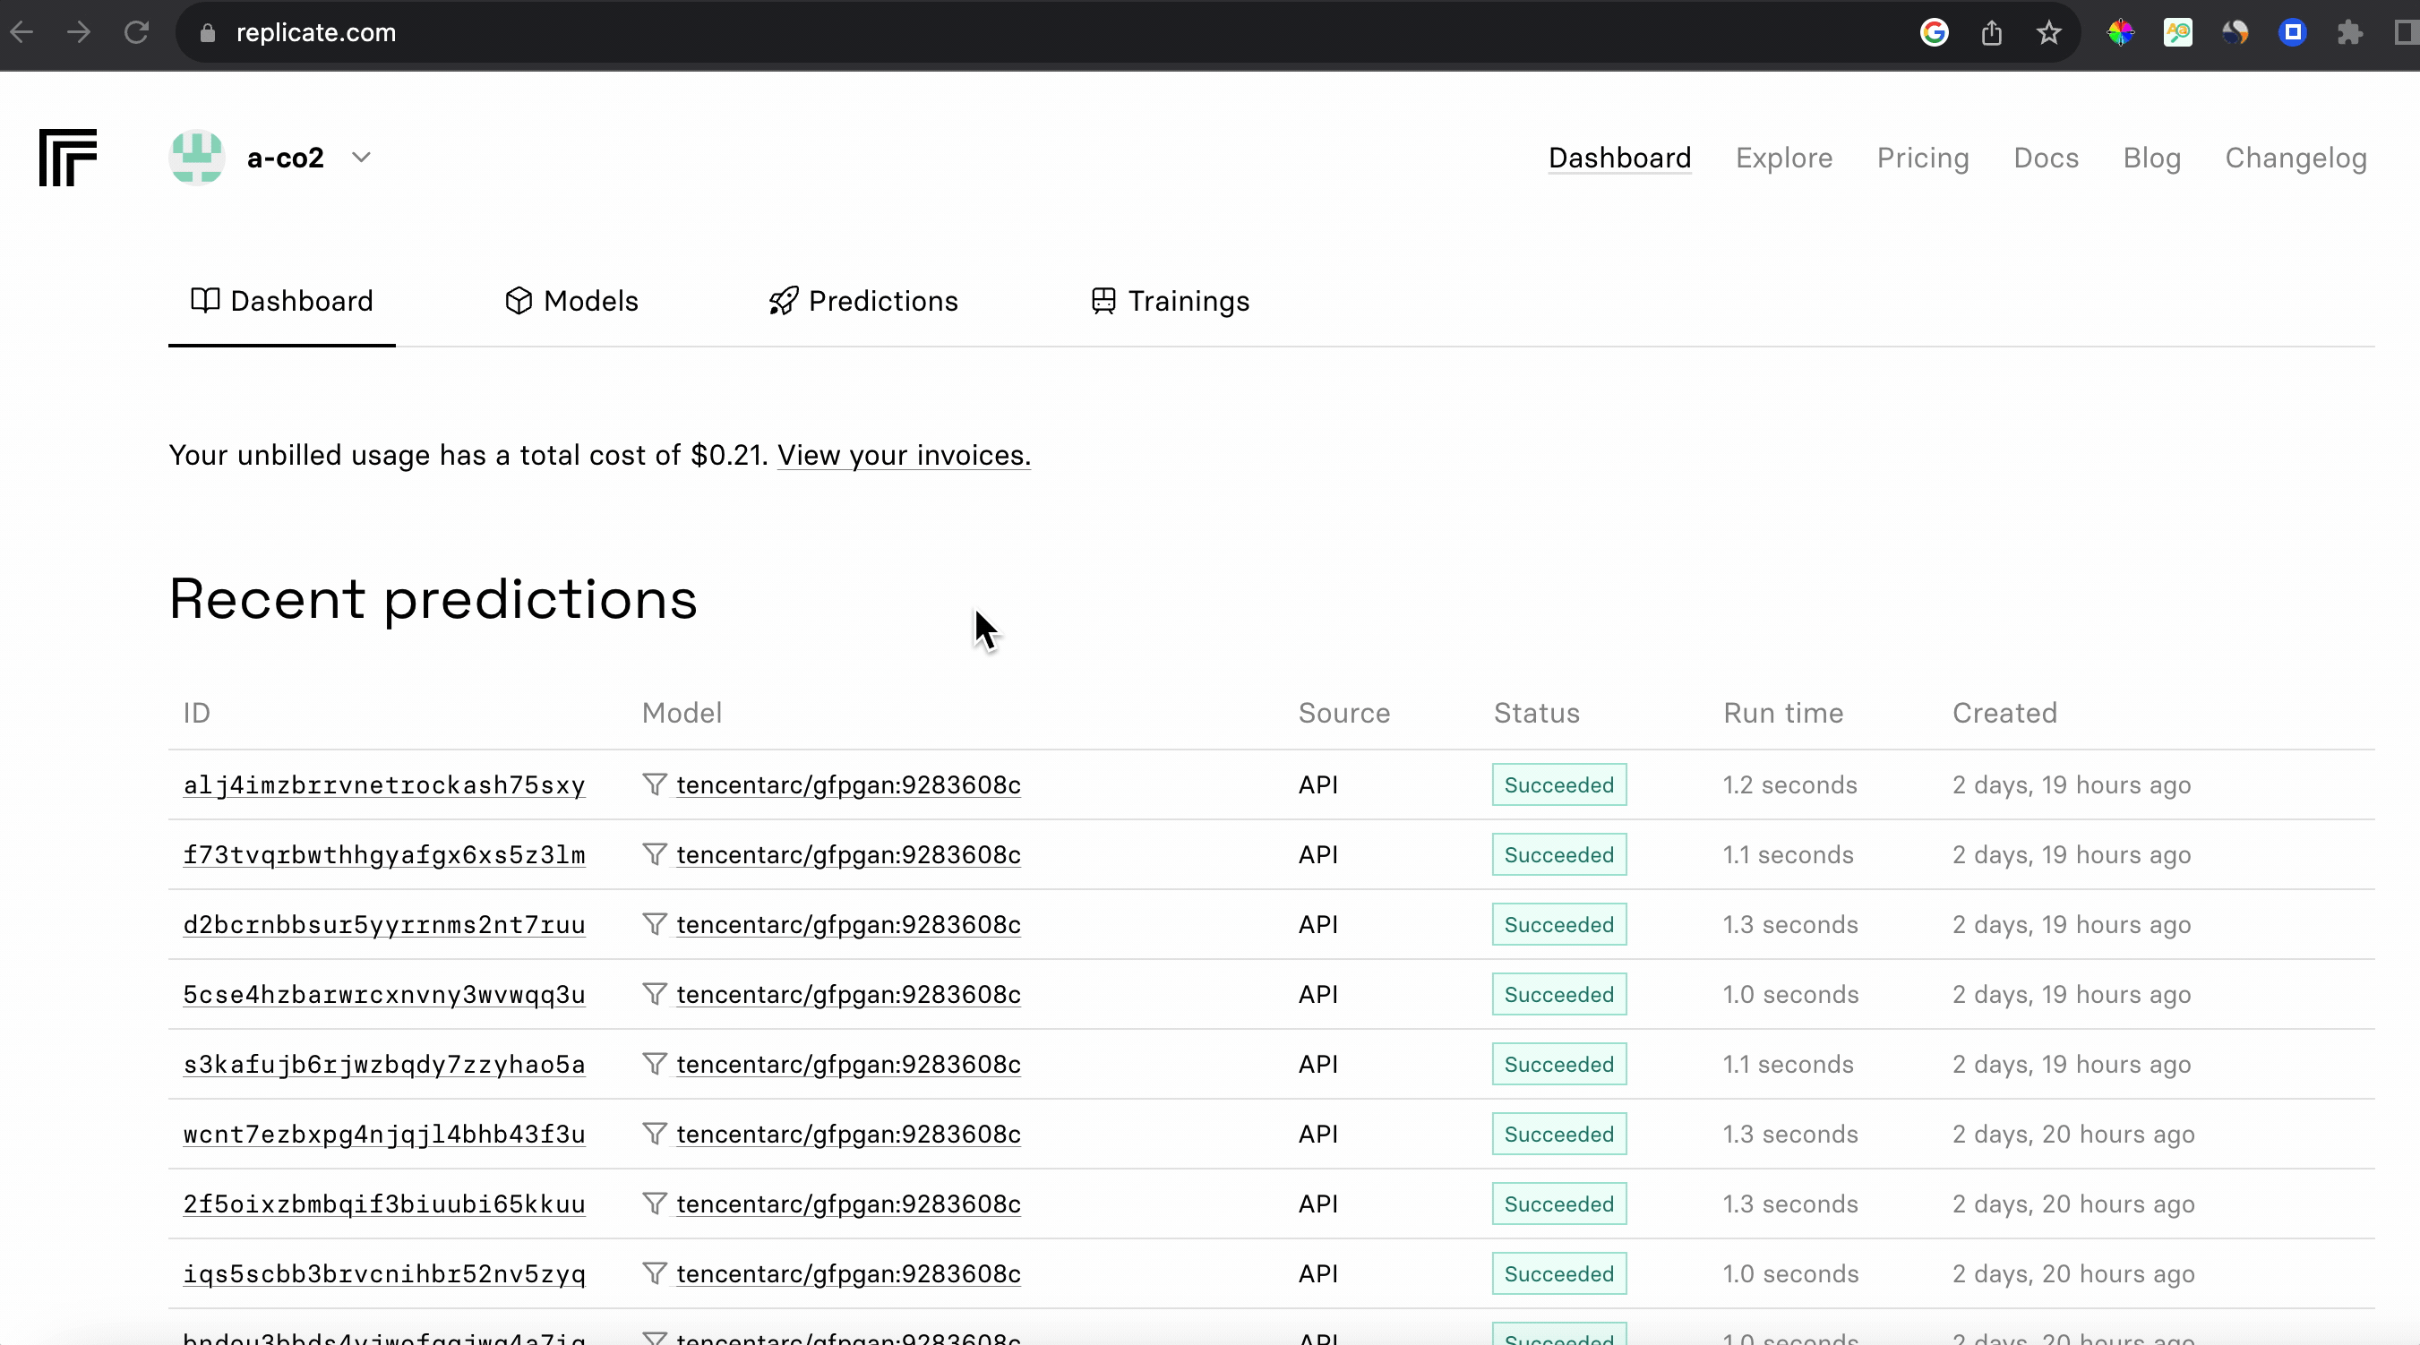
Task: Open model link in the d2bcrnbbsur5yyrrnms2nt7ruu row
Action: (x=848, y=924)
